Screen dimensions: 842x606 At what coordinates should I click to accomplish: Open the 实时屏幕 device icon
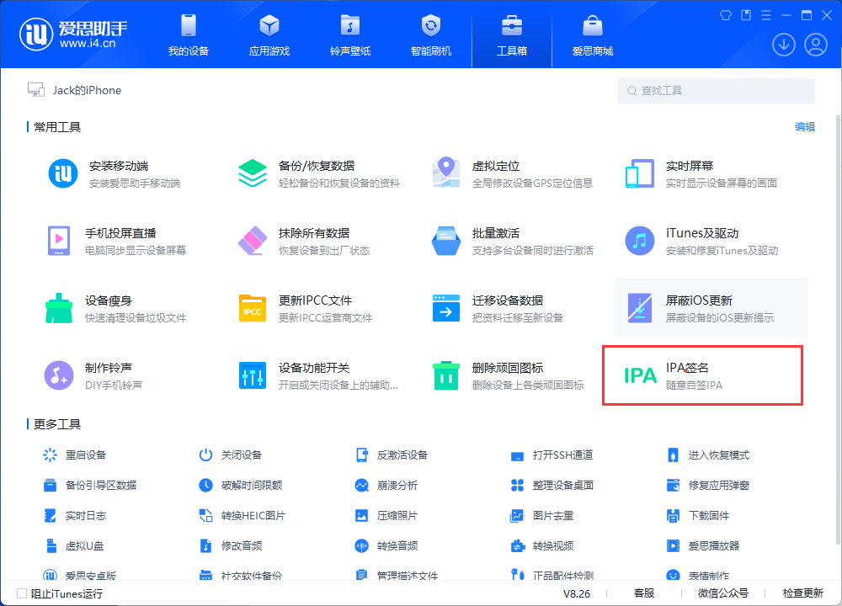coord(640,173)
